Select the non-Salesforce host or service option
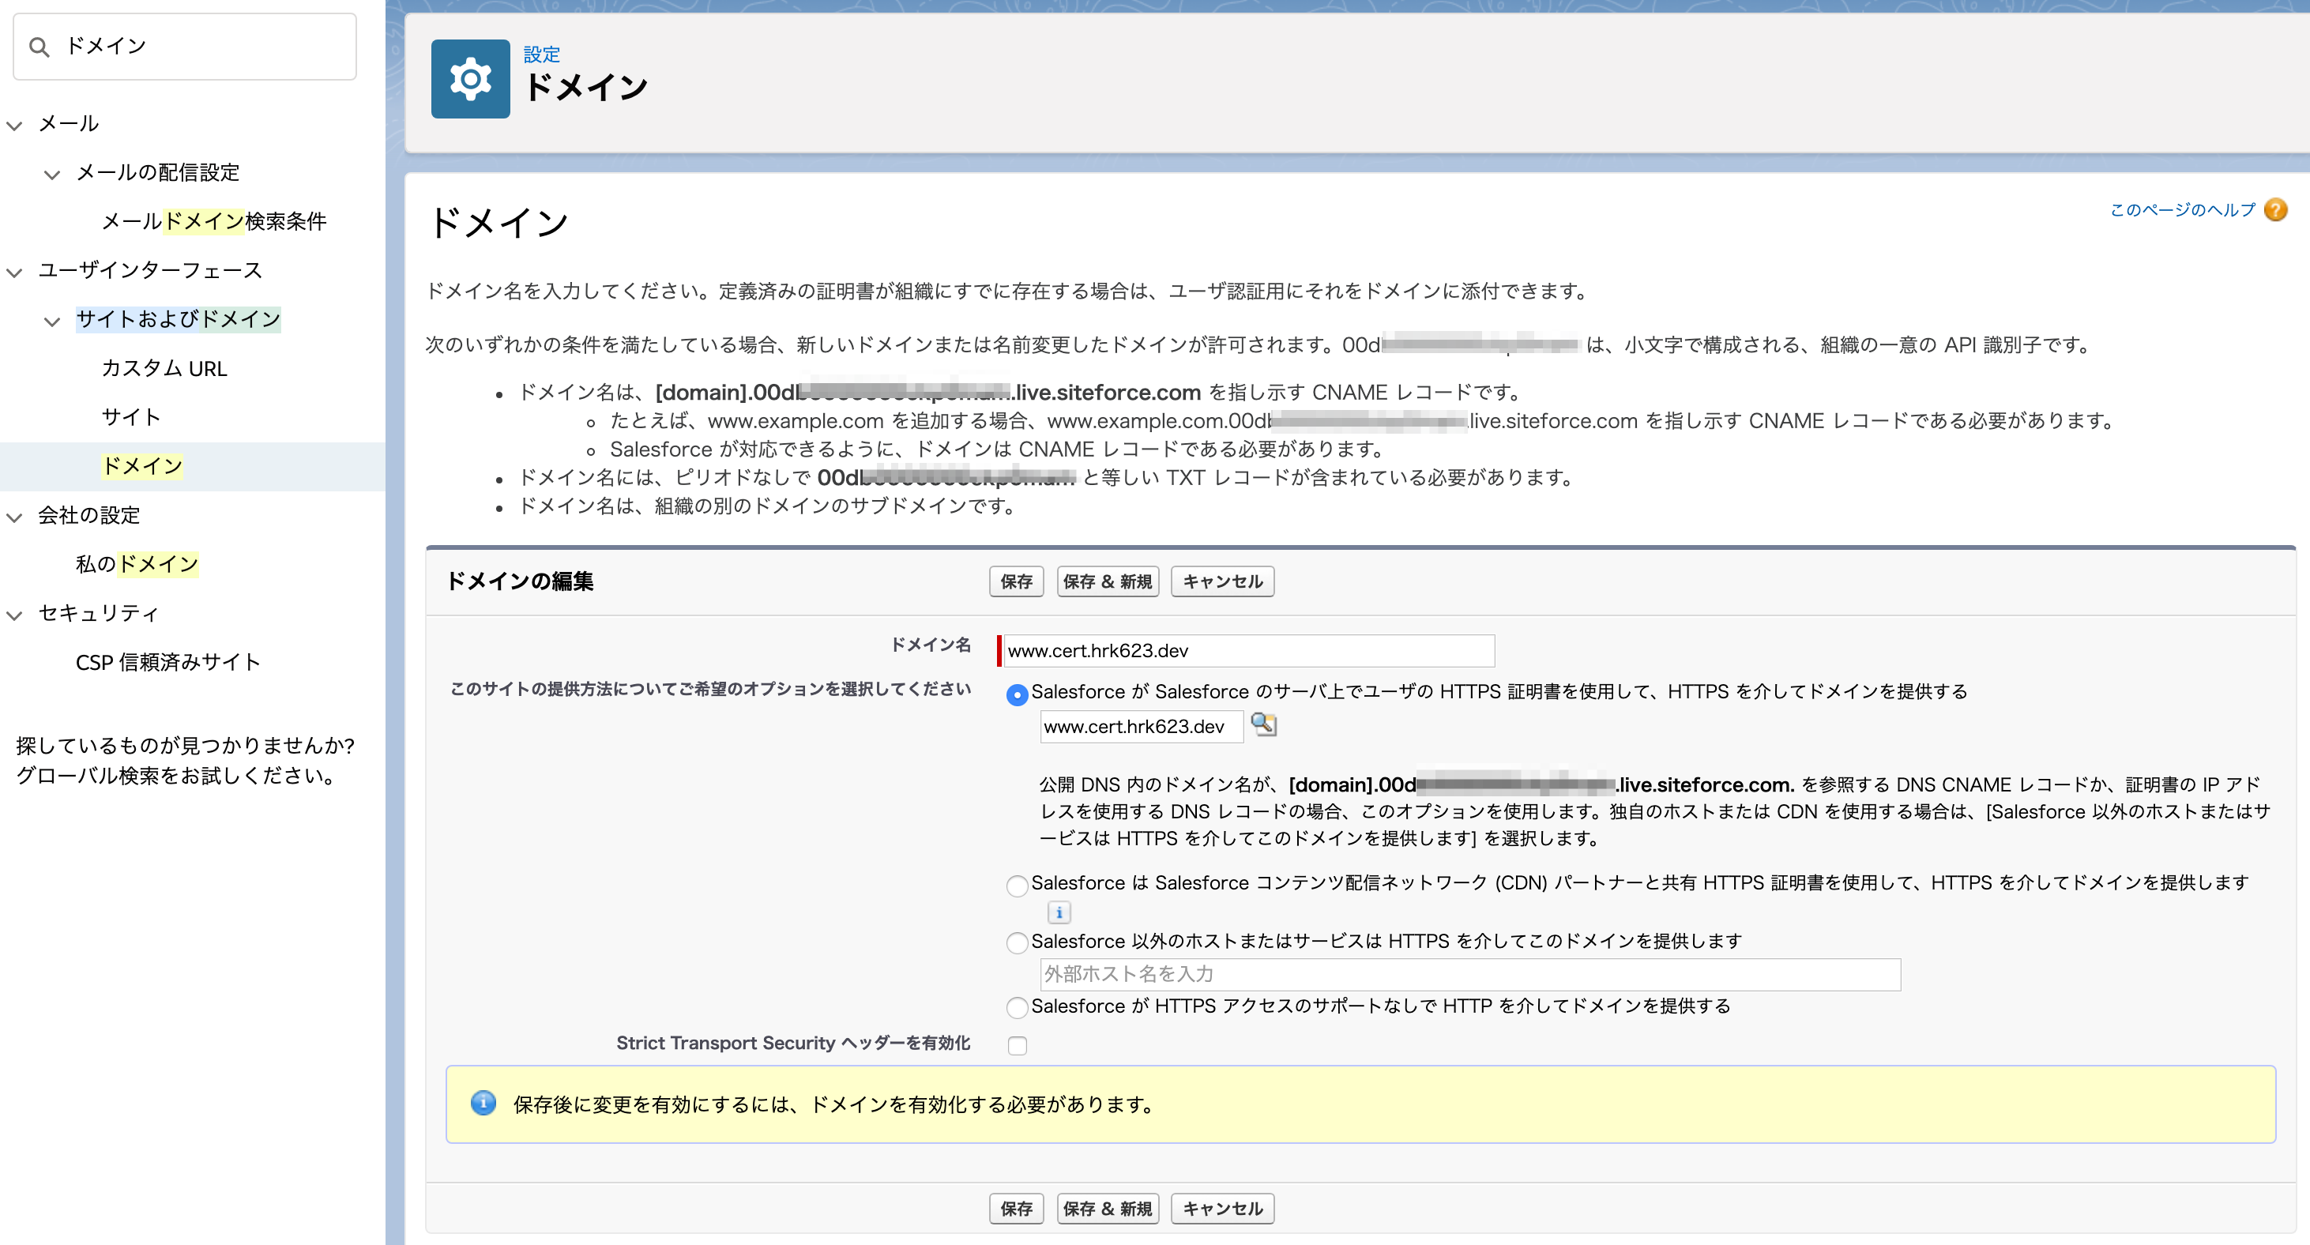The image size is (2310, 1245). (x=1017, y=942)
